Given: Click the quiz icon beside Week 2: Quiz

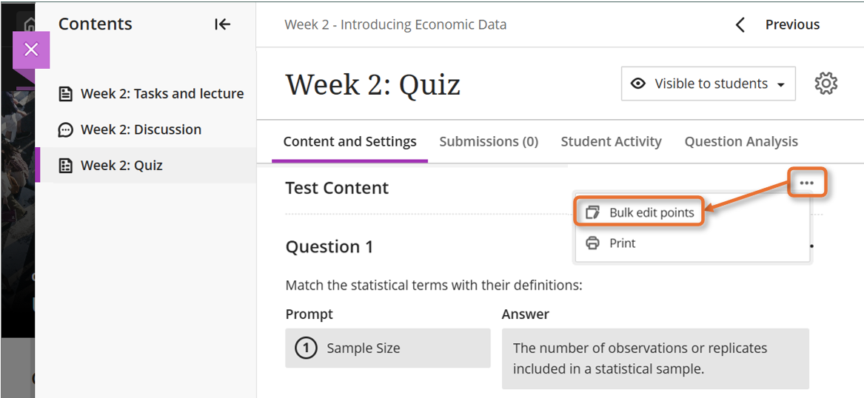Looking at the screenshot, I should 66,166.
